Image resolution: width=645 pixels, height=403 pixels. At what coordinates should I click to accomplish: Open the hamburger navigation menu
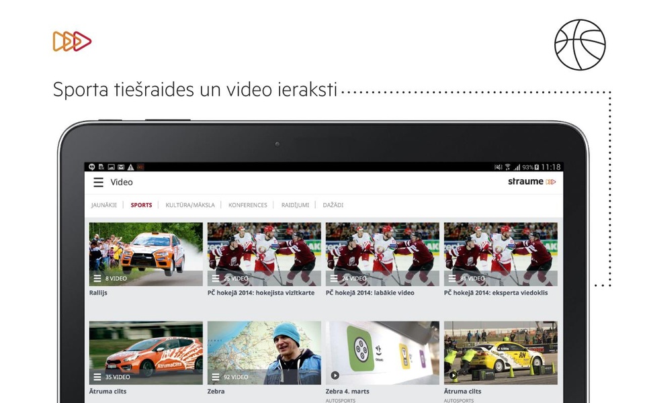(98, 182)
